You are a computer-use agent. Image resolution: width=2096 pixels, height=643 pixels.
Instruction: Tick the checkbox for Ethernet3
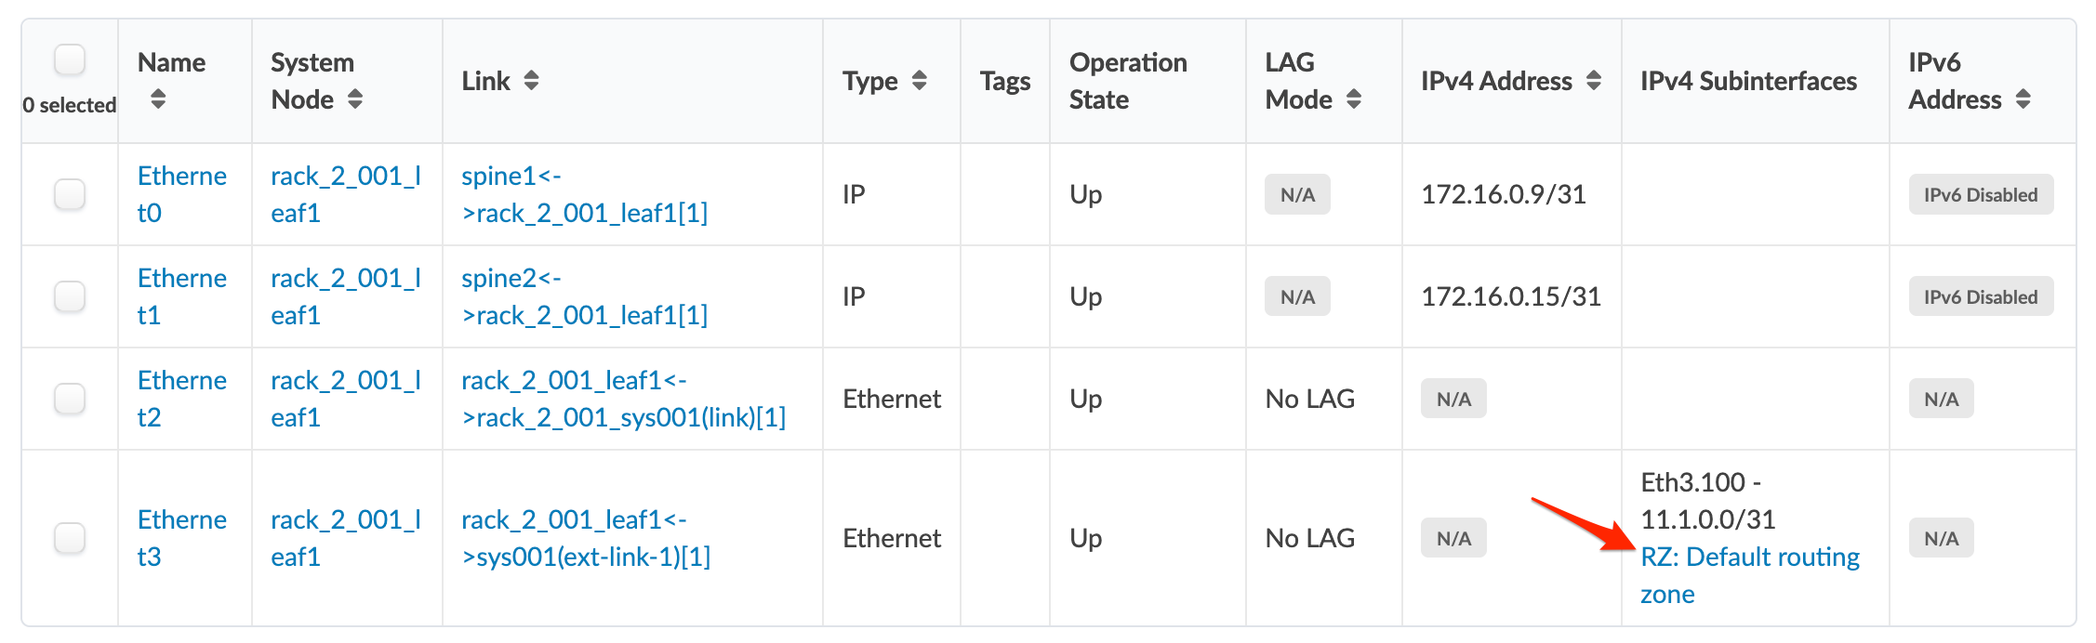[70, 538]
